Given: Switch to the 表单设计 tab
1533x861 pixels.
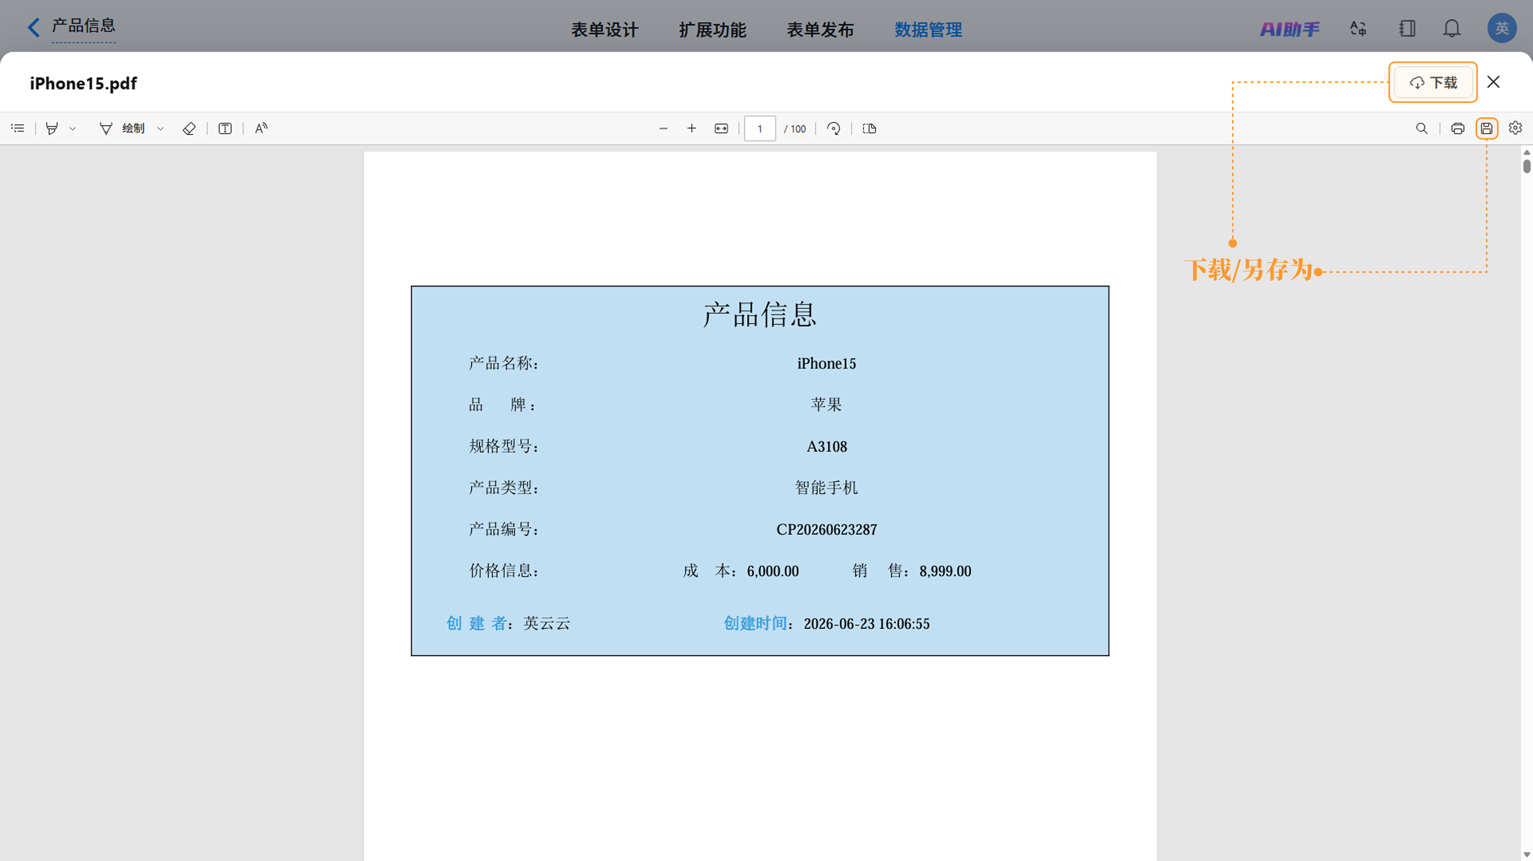Looking at the screenshot, I should point(605,30).
